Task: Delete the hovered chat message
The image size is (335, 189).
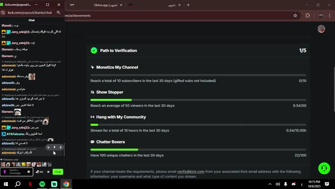Action: (61, 148)
